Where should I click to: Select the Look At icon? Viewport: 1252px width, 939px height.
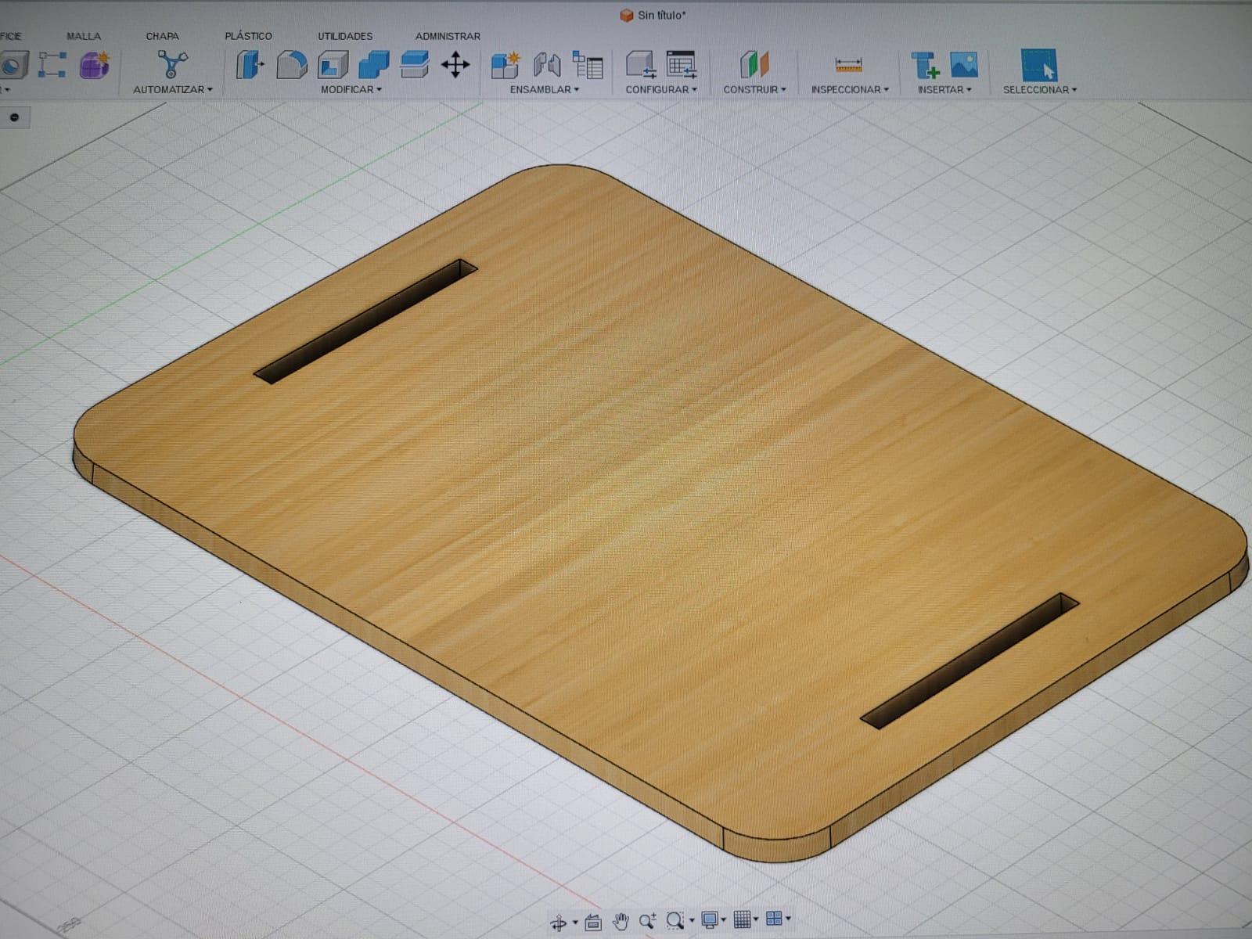(x=593, y=922)
